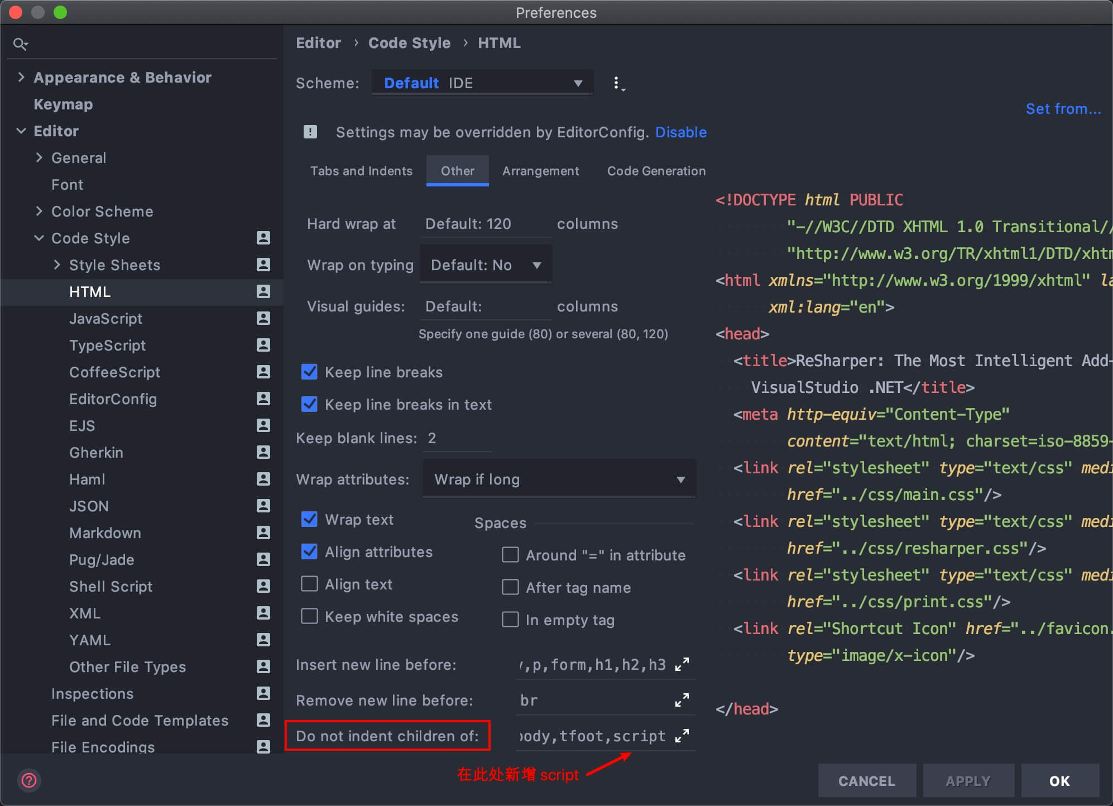Open the Wrap attributes dropdown
The image size is (1113, 806).
point(559,479)
